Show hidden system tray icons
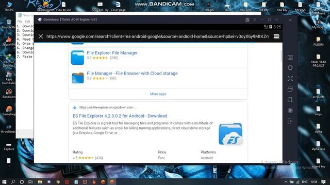The height and width of the screenshot is (185, 330). coord(286,182)
